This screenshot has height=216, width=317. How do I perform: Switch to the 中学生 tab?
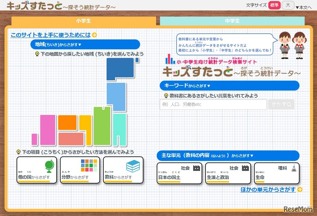click(x=232, y=21)
